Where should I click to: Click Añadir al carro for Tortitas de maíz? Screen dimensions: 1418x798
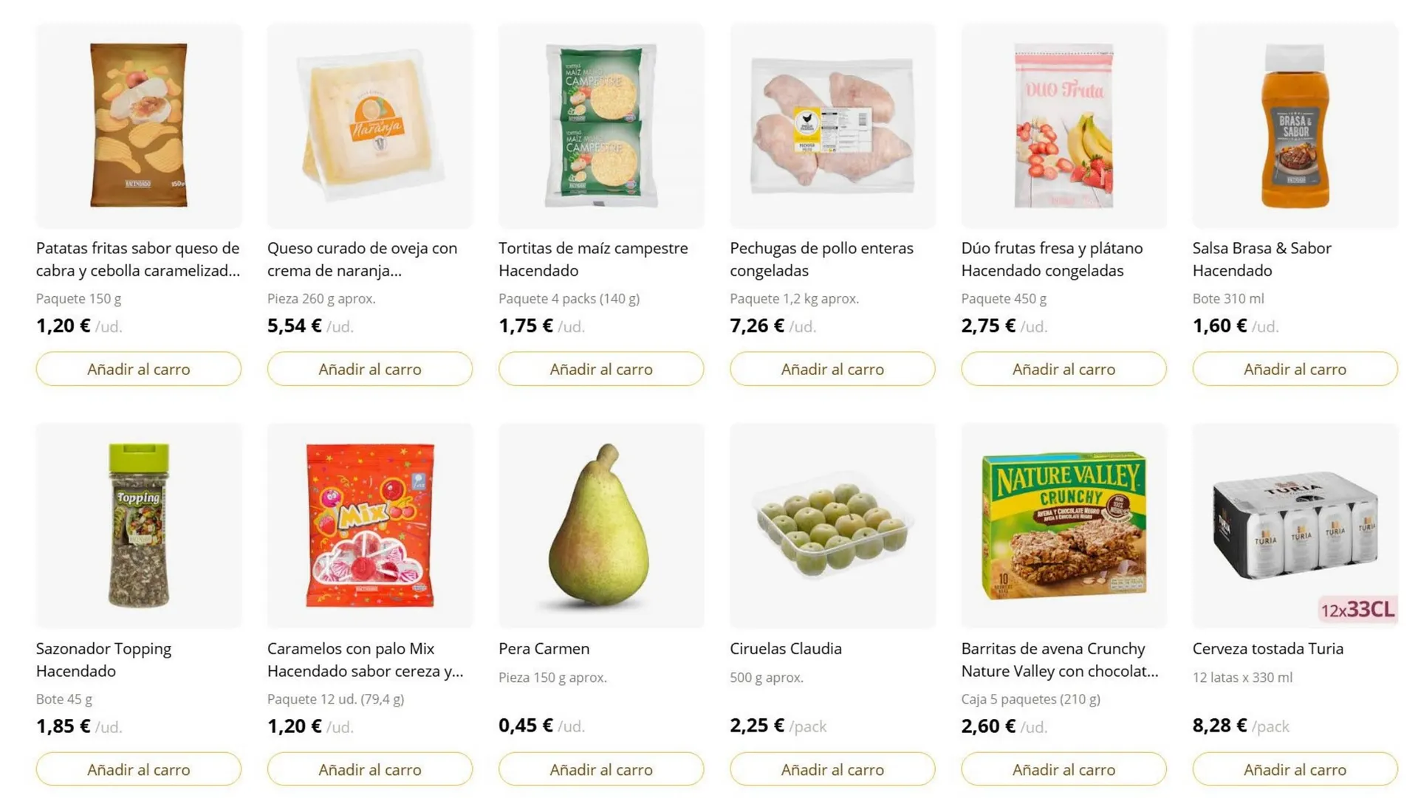(x=600, y=369)
